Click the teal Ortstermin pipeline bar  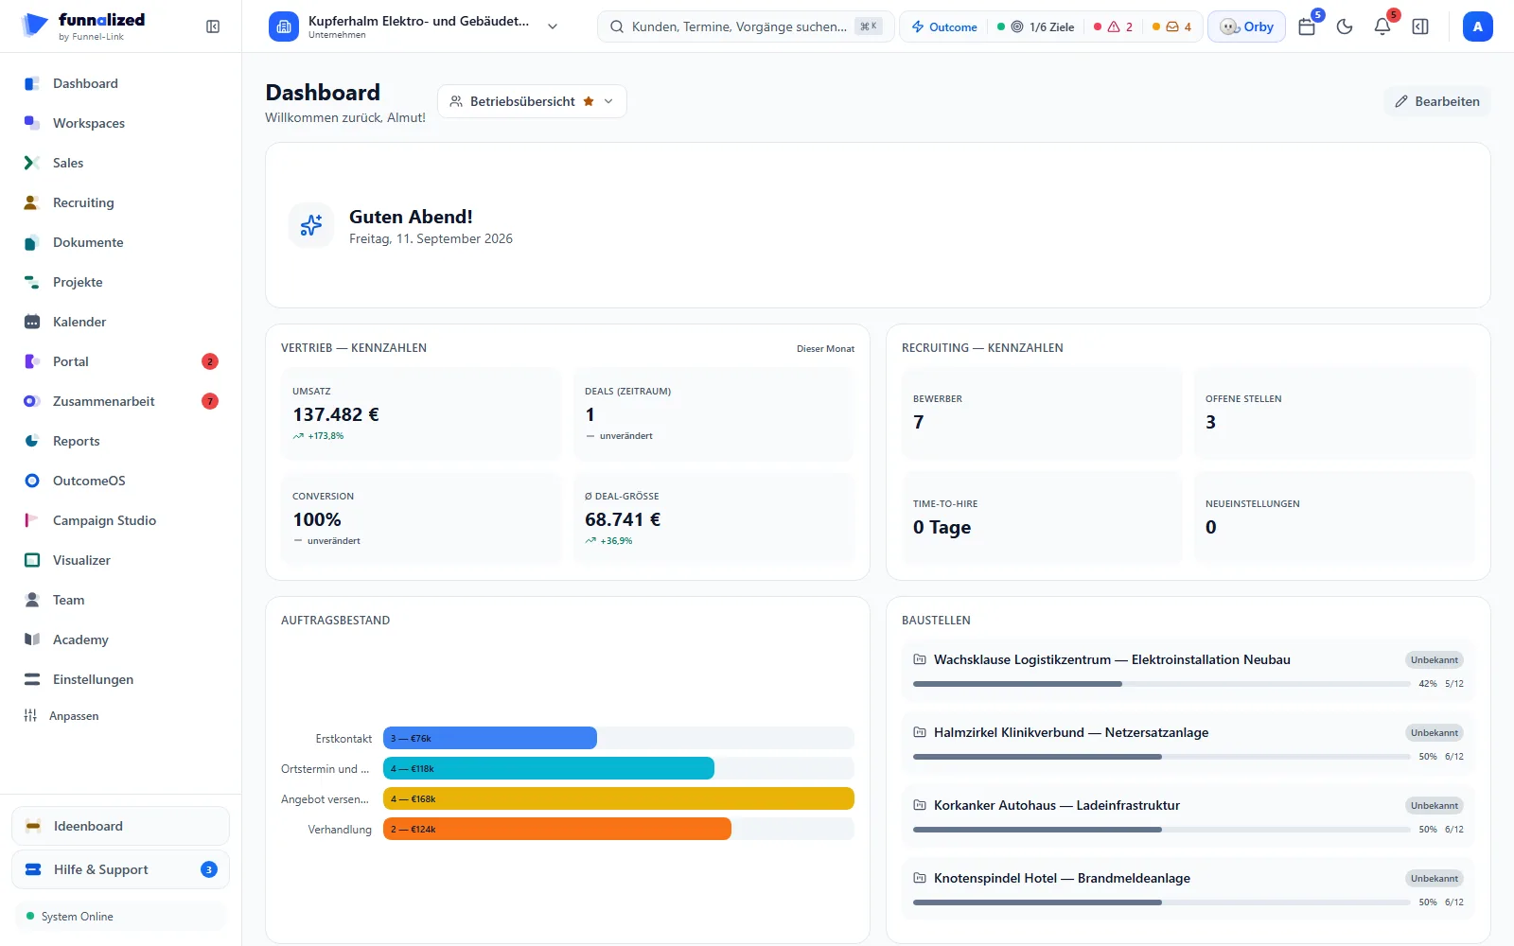(x=549, y=768)
